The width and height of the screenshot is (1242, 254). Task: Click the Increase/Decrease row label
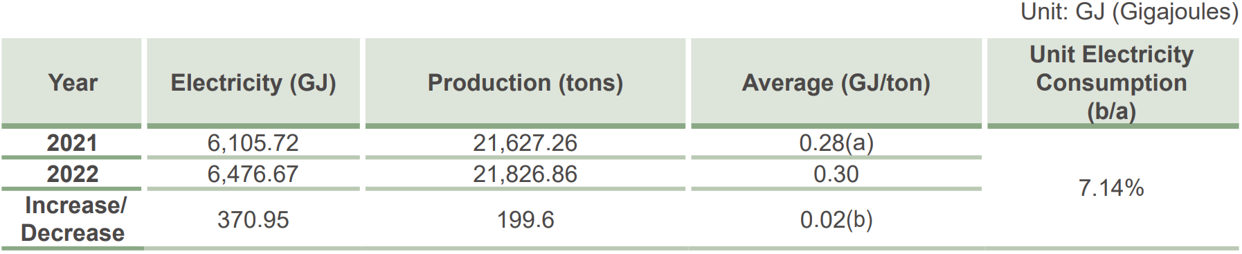pyautogui.click(x=73, y=219)
